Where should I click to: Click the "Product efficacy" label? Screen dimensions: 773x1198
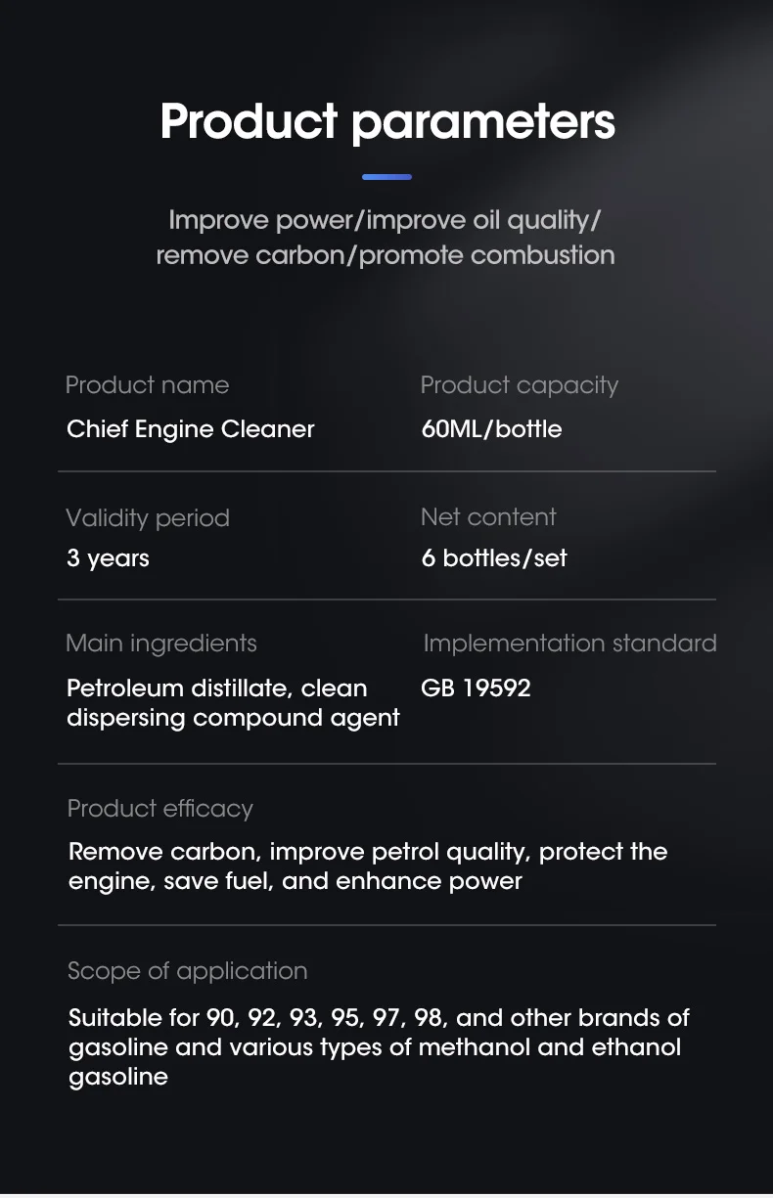click(159, 809)
